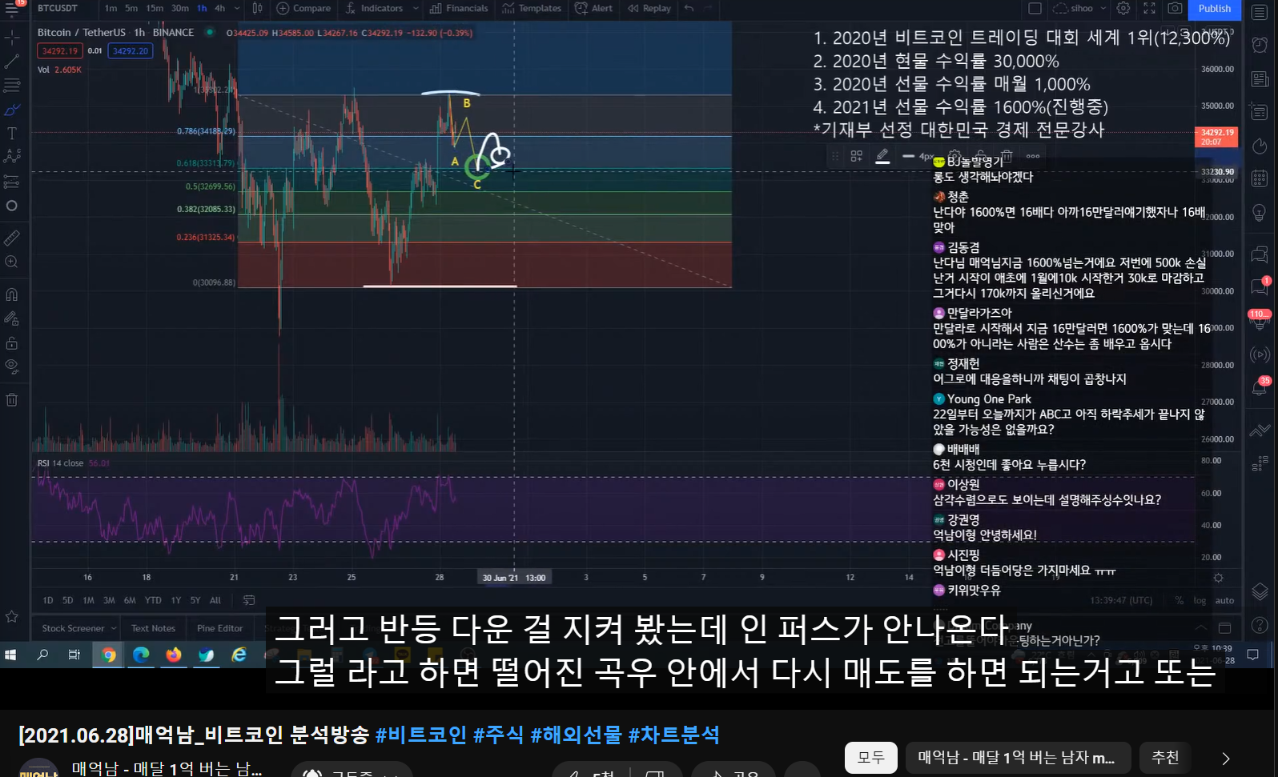Click the #비트코인 hashtag link
Screen dimensions: 1278x777
421,735
